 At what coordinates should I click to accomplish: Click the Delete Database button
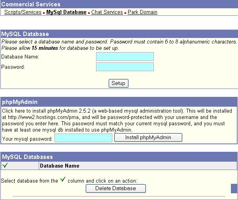116,189
